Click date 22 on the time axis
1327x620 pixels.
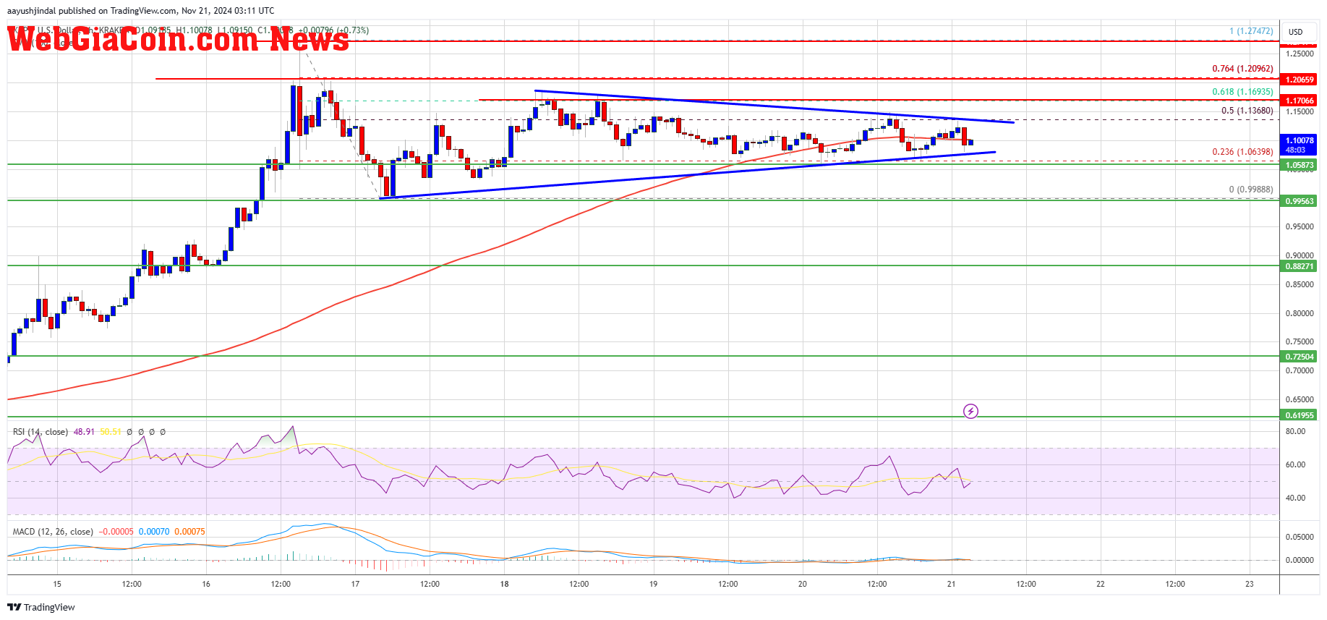[x=1101, y=584]
